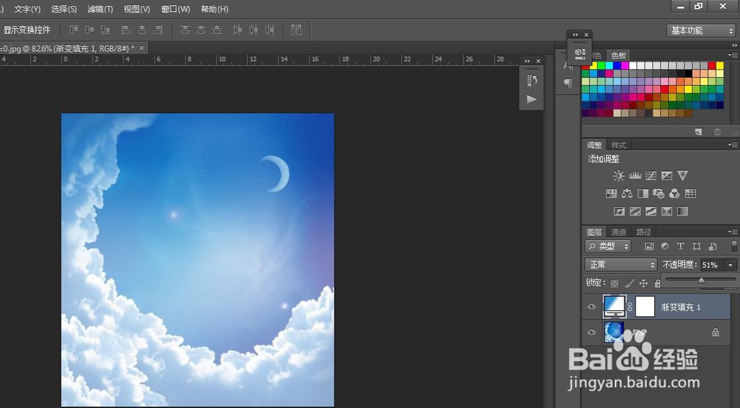Click the Align top edges icon
This screenshot has height=408, width=740.
pyautogui.click(x=73, y=30)
